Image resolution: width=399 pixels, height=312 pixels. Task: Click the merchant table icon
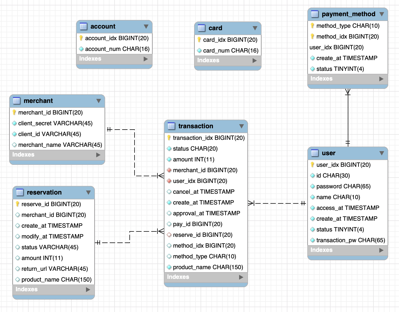[x=16, y=101]
